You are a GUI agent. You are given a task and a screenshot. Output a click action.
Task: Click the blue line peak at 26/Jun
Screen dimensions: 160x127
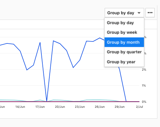(x=100, y=38)
